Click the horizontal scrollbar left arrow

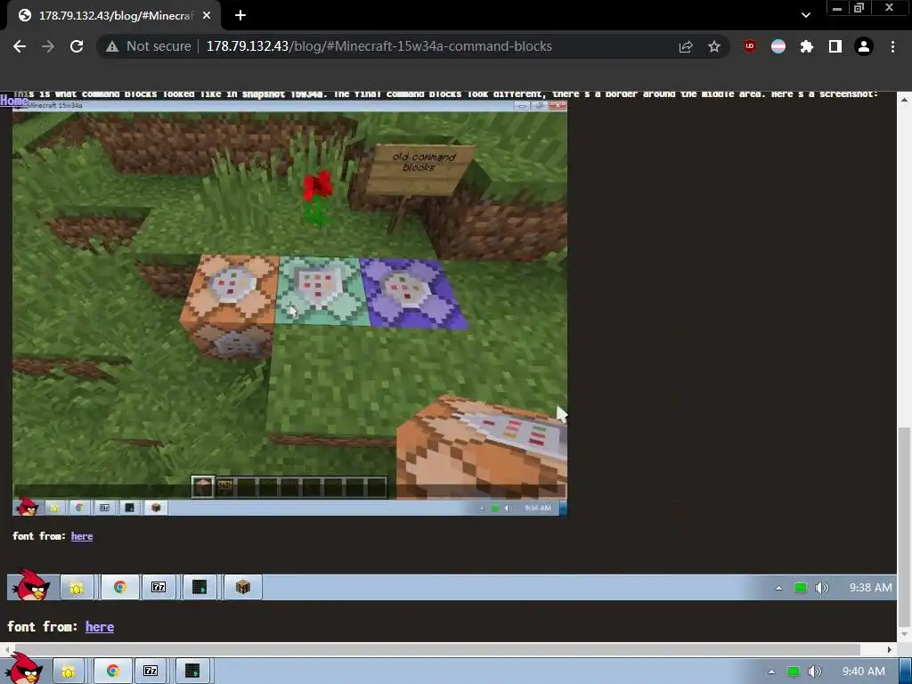tap(6, 648)
